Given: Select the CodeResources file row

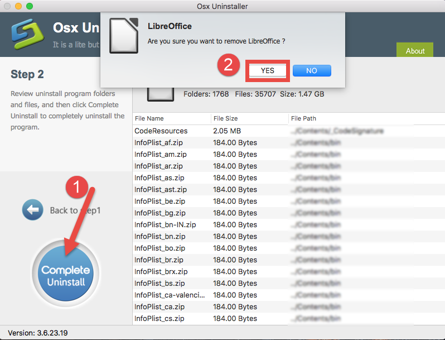Looking at the screenshot, I should point(289,131).
